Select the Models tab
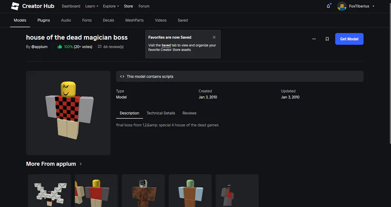391x207 pixels. pyautogui.click(x=20, y=20)
